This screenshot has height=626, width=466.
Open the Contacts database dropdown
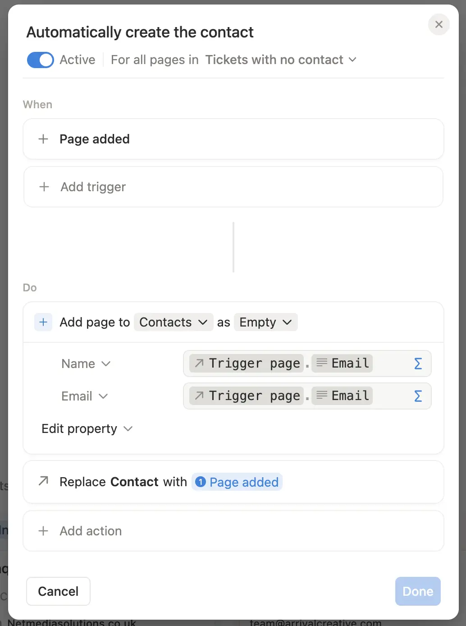pyautogui.click(x=173, y=322)
